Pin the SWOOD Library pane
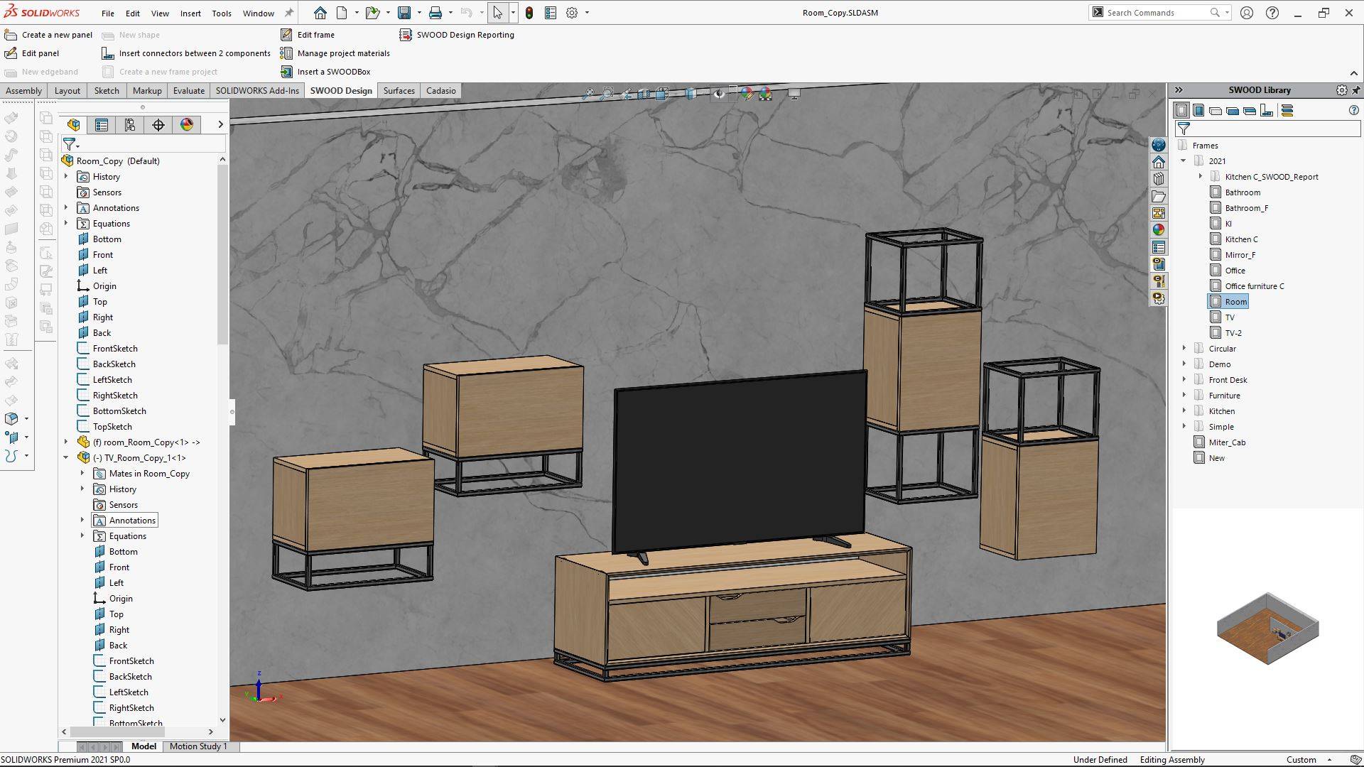Image resolution: width=1364 pixels, height=767 pixels. coord(1356,90)
